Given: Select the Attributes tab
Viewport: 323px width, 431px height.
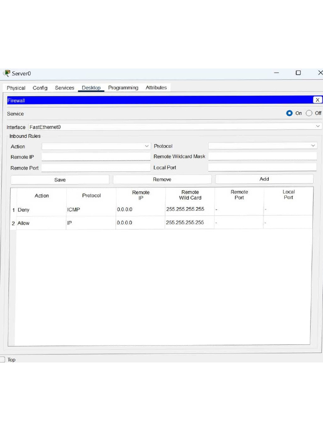Looking at the screenshot, I should pos(156,88).
